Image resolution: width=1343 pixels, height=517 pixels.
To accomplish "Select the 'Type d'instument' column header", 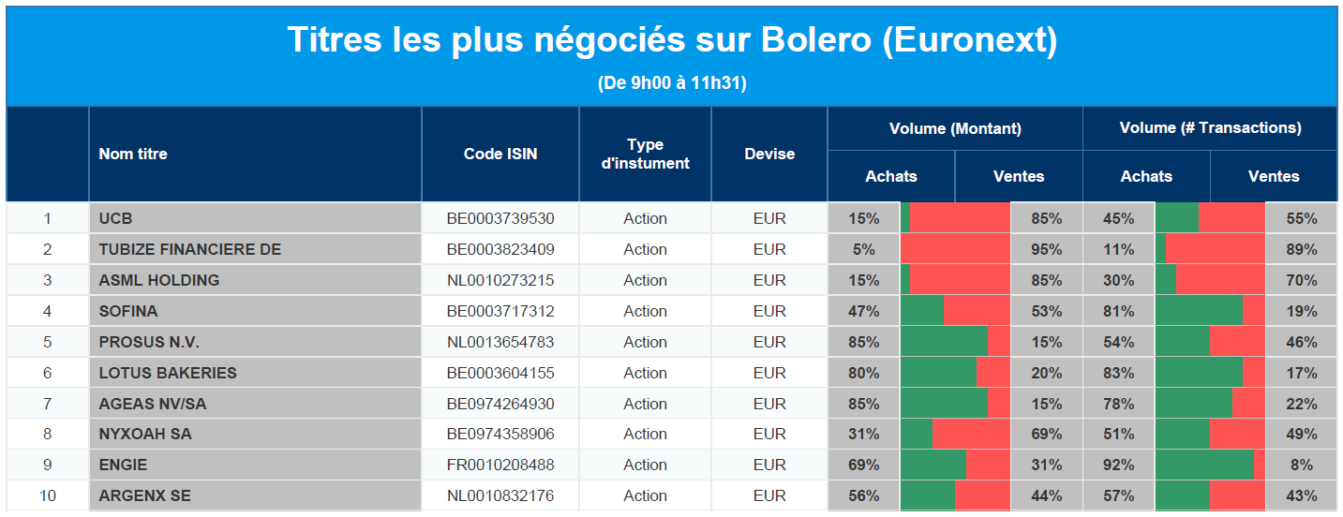I will coord(645,154).
